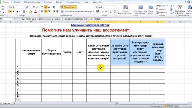
Task: Switch to Page Break Preview
Action: (x=171, y=106)
